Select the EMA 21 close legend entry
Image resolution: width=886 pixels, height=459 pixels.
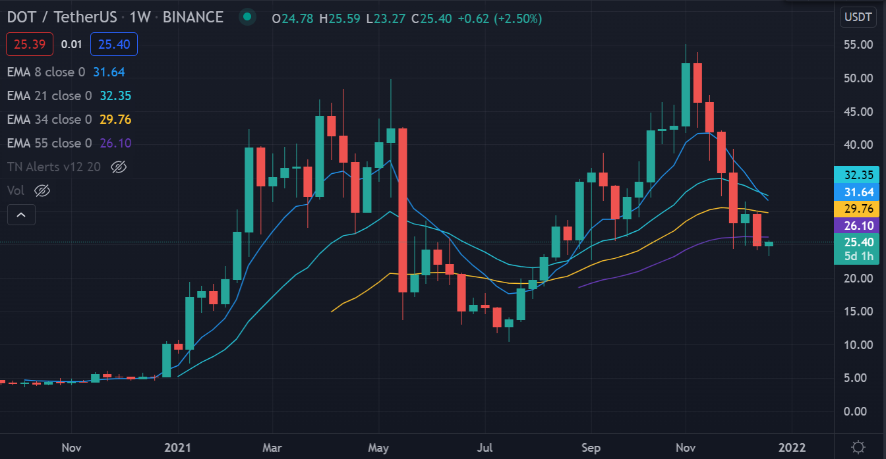click(x=49, y=95)
